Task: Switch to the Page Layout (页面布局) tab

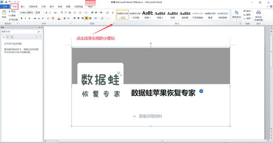Action: [33, 7]
